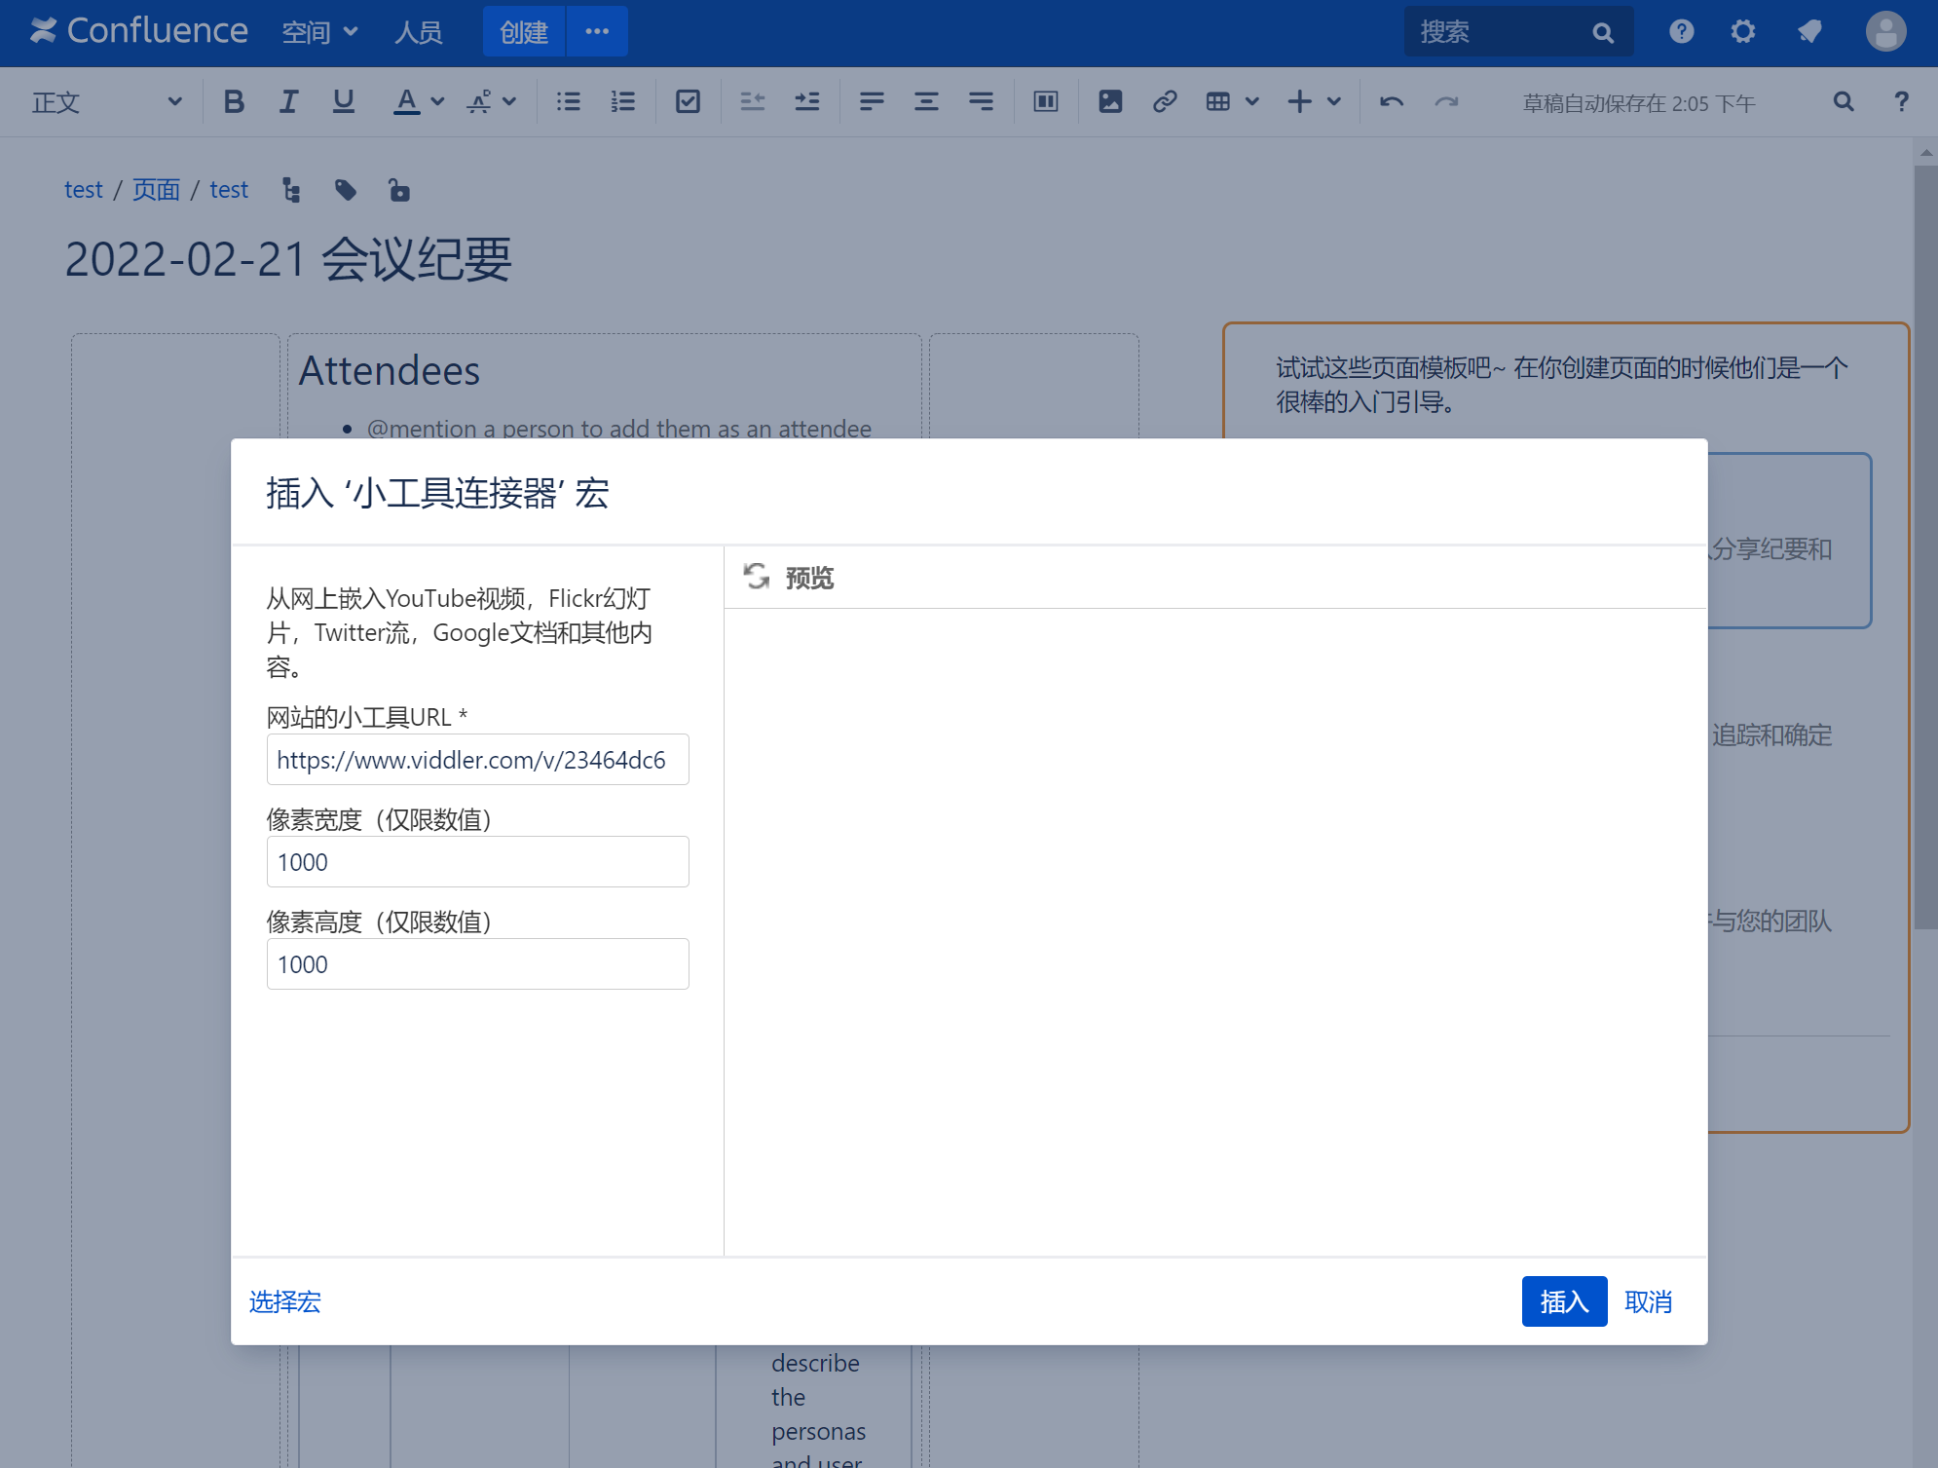Screen dimensions: 1938x1468
Task: Toggle italic text formatting
Action: (x=288, y=101)
